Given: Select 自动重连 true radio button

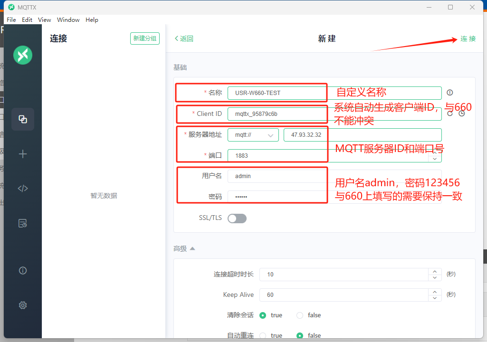Looking at the screenshot, I should click(x=263, y=335).
